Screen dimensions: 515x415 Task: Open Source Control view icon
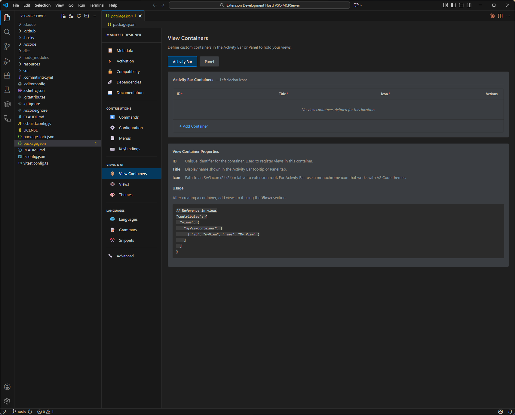(x=7, y=47)
